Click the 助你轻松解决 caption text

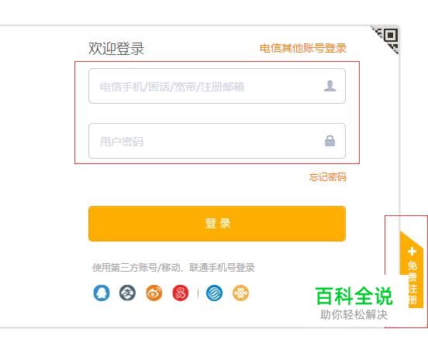pyautogui.click(x=354, y=315)
